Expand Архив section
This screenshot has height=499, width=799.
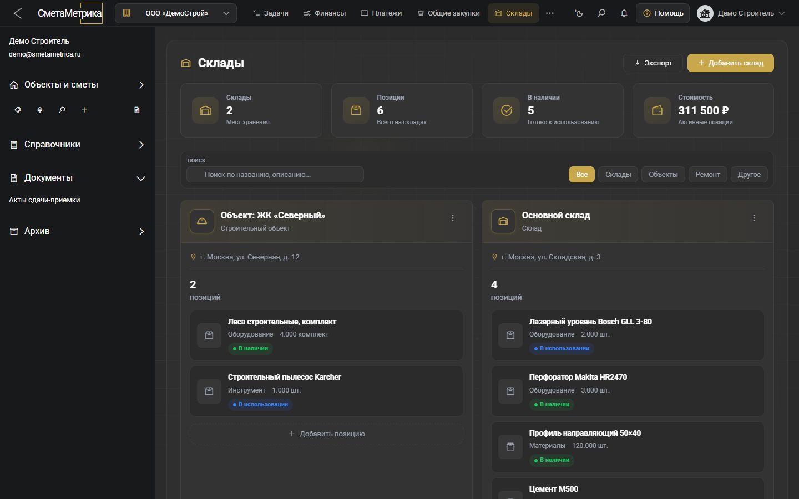(78, 231)
